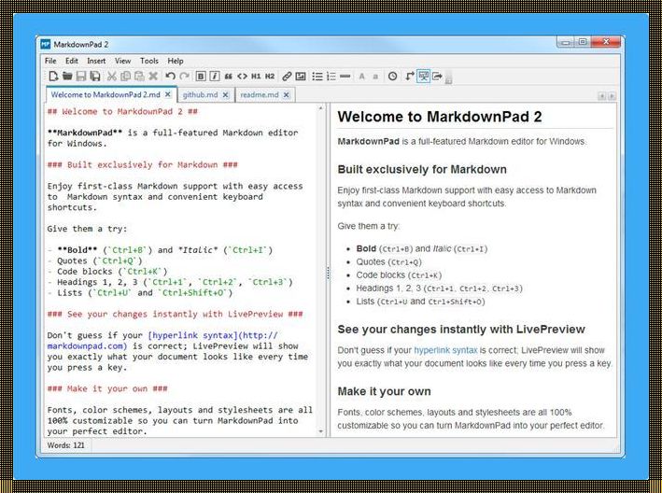
Task: Open the Tools menu
Action: point(149,61)
